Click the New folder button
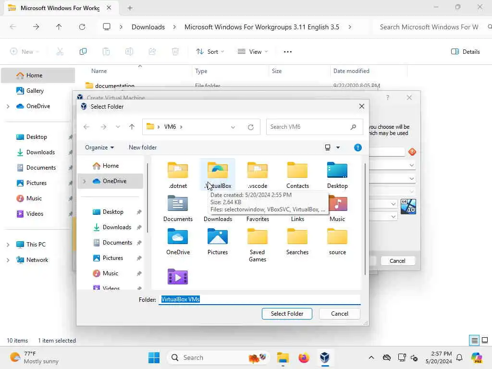The width and height of the screenshot is (492, 369). [142, 148]
